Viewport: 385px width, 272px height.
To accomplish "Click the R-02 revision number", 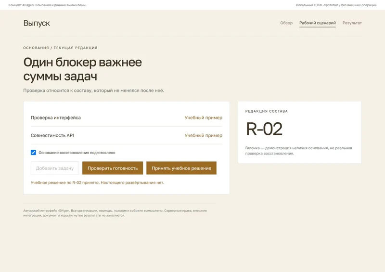I will (264, 129).
